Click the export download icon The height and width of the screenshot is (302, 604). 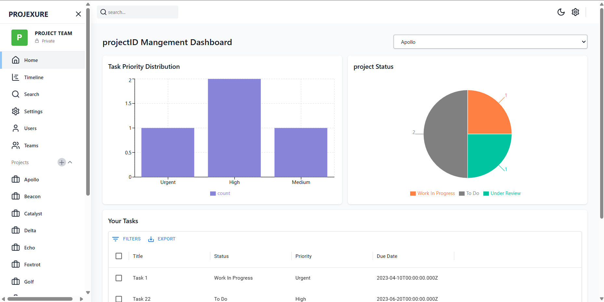click(151, 239)
